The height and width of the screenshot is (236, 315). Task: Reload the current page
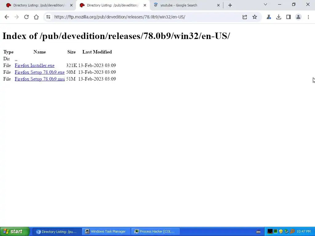(x=26, y=17)
